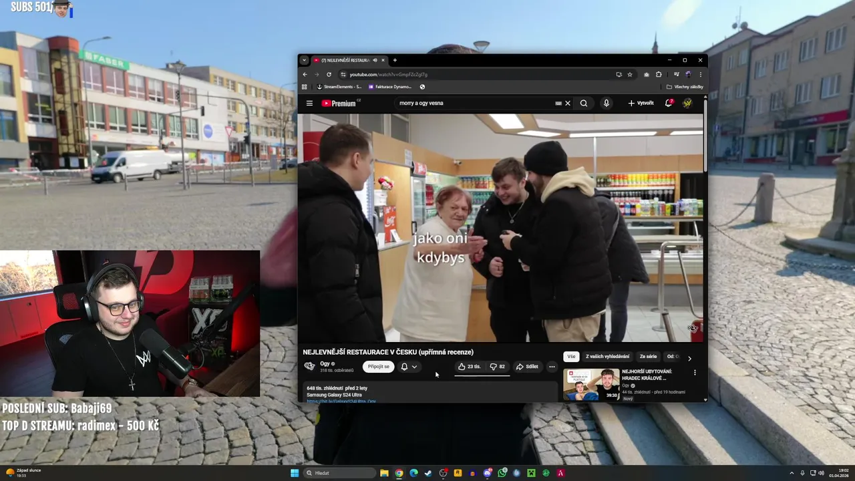Show next filter chips with arrow
855x481 pixels.
(689, 357)
